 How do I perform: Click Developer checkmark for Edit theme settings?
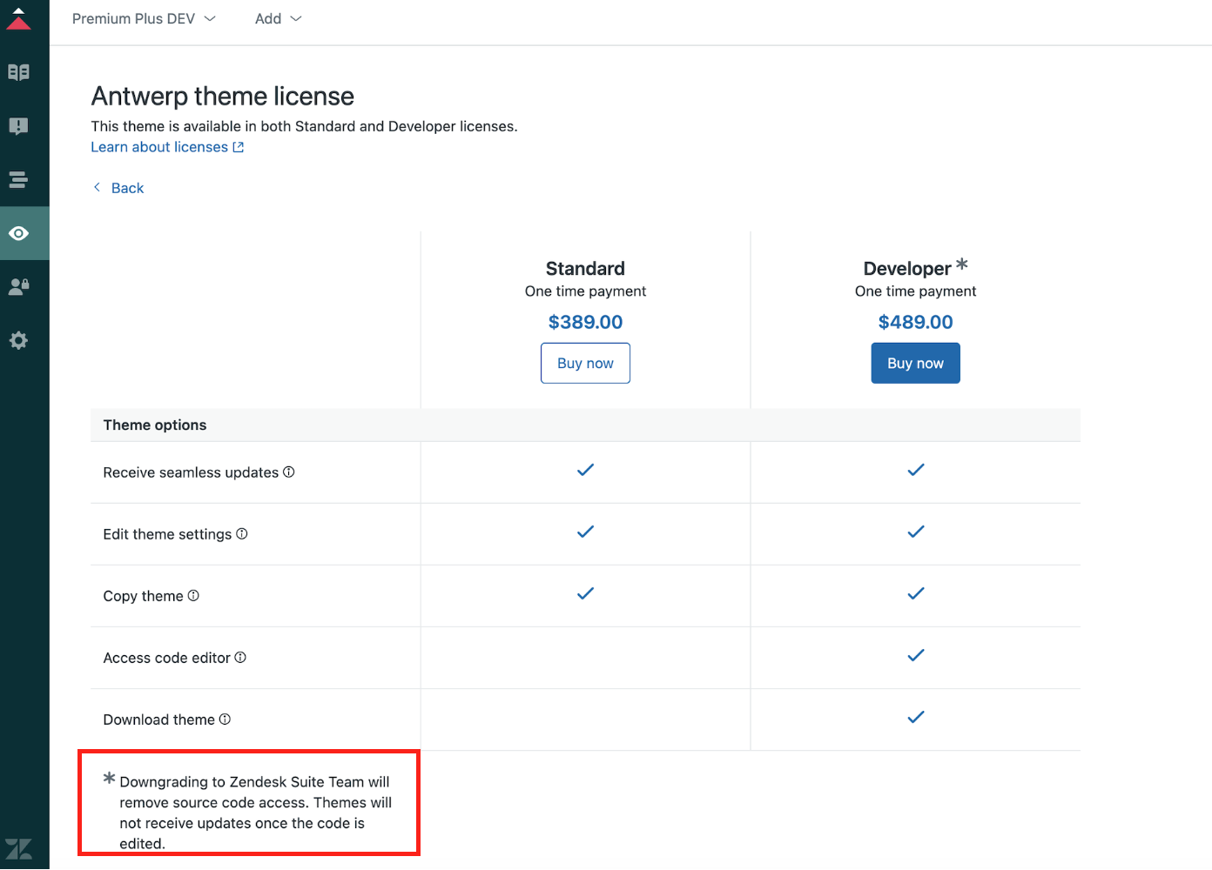click(x=915, y=532)
